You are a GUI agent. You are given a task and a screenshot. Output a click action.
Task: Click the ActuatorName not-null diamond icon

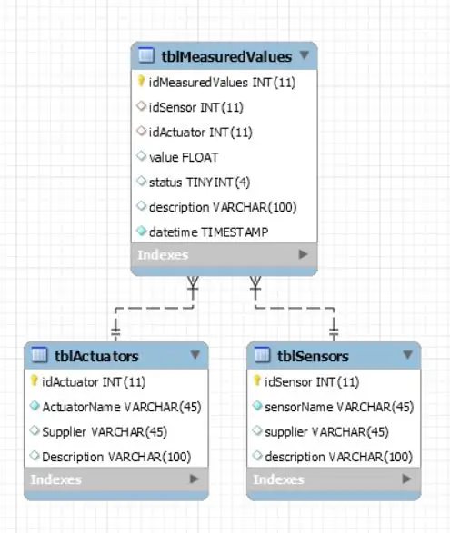tap(35, 406)
